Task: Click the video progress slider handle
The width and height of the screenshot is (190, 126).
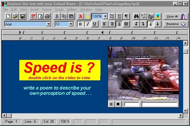Action: pos(140,104)
